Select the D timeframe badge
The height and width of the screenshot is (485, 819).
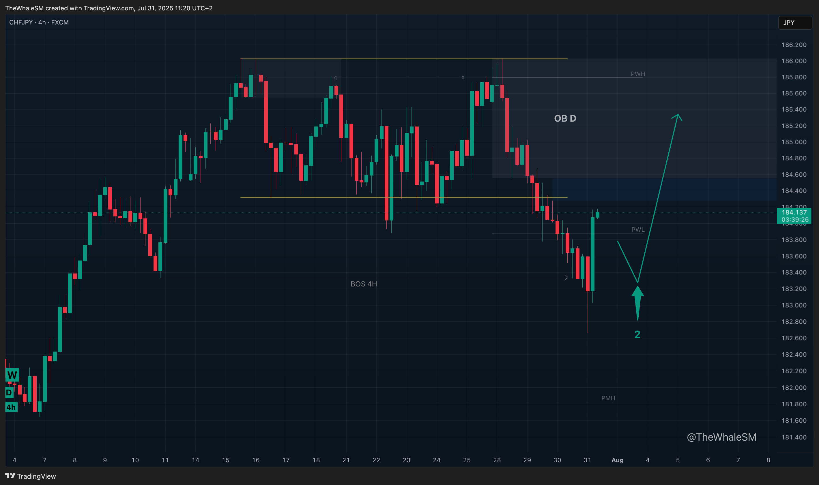tap(9, 392)
